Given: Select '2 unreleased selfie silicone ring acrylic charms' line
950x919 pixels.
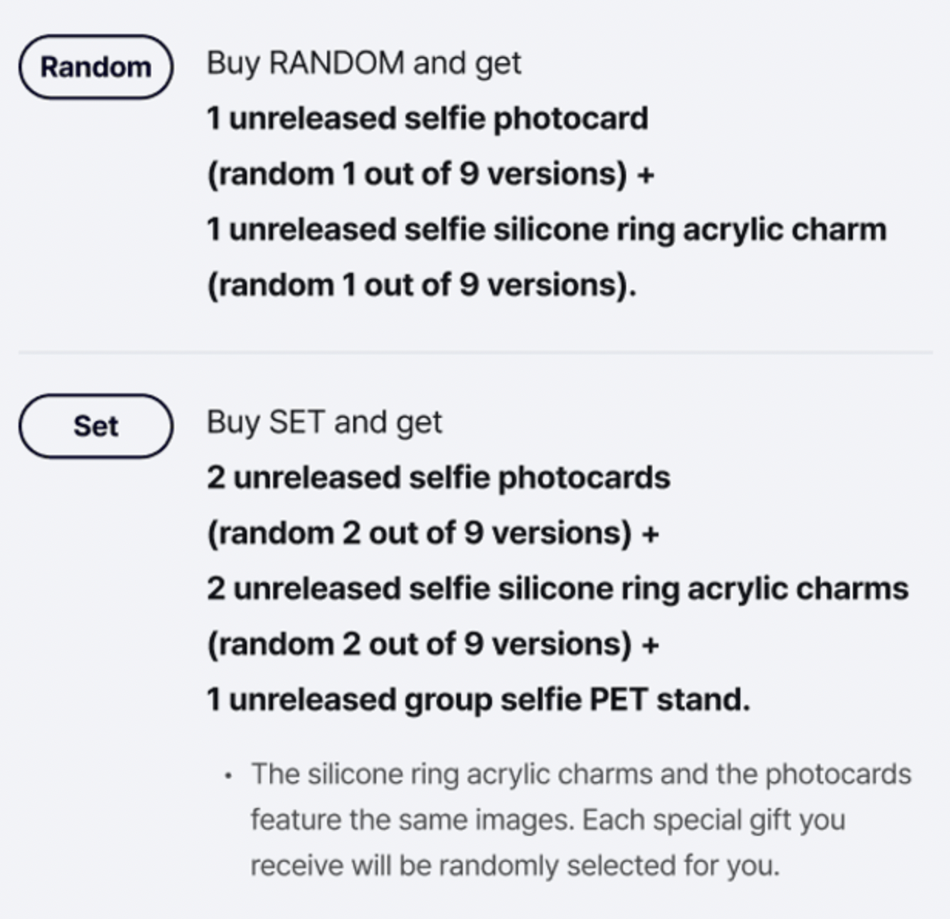Looking at the screenshot, I should (x=558, y=589).
